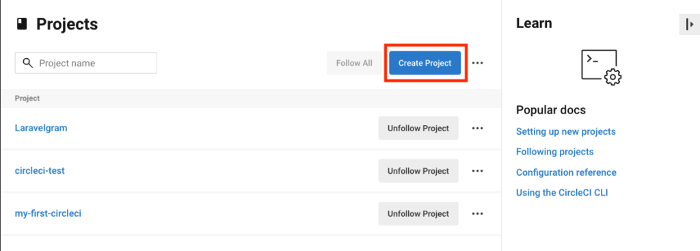
Task: Collapse the Learn side panel
Action: (x=690, y=25)
